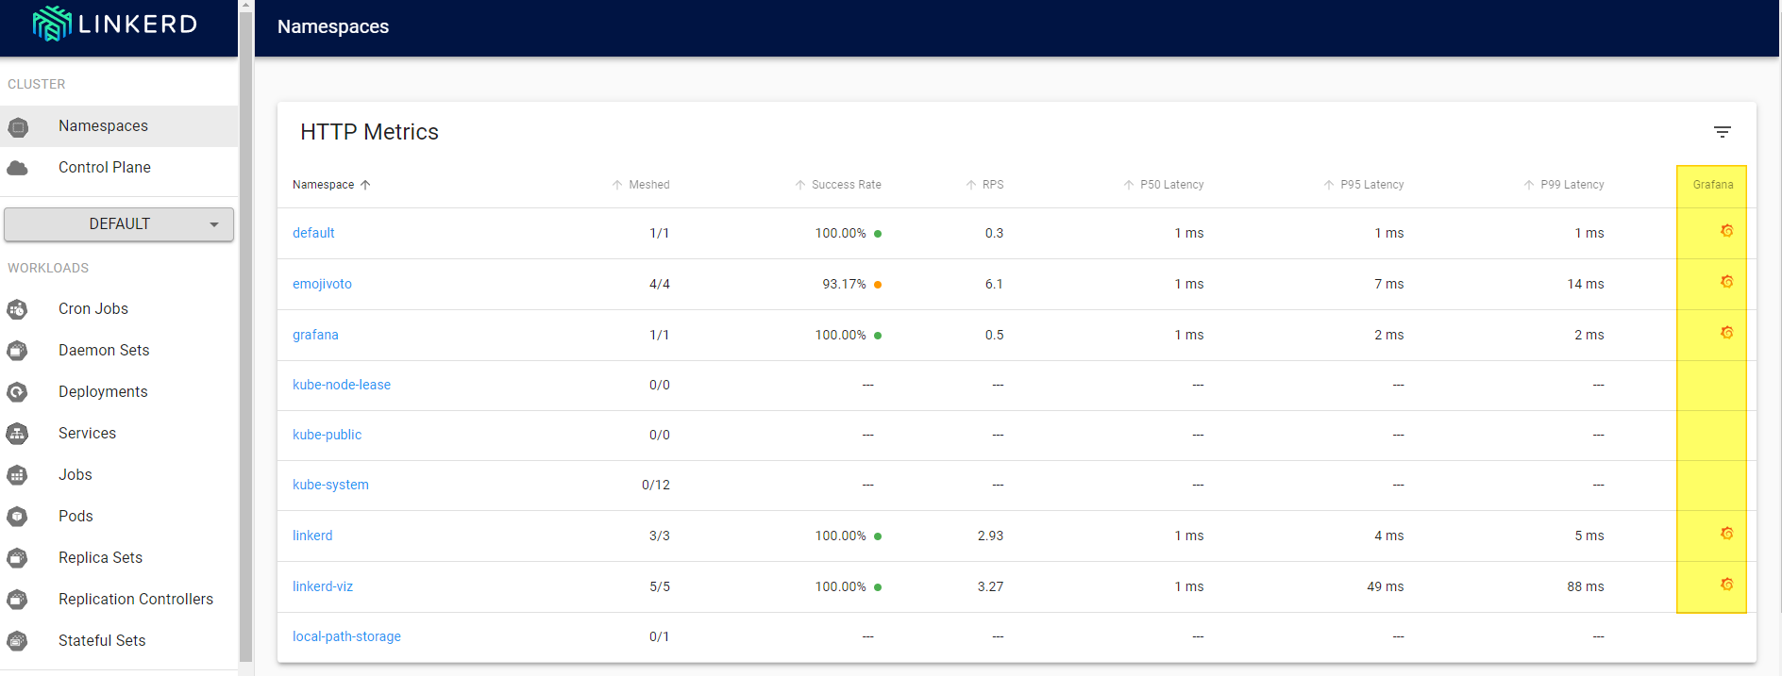1782x676 pixels.
Task: Open the emojivoto namespace link
Action: [322, 284]
